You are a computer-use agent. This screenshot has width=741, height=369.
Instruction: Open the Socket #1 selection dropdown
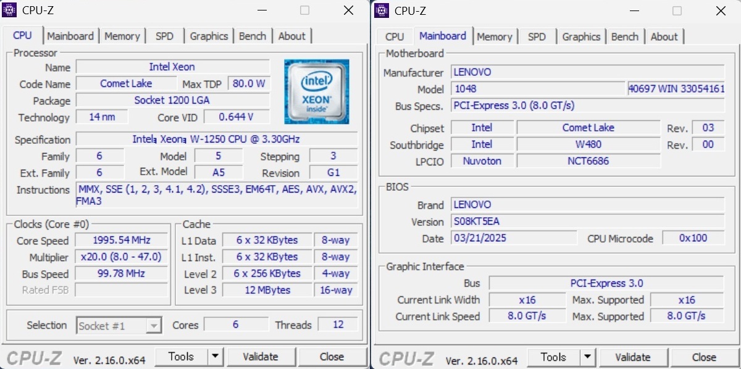119,325
